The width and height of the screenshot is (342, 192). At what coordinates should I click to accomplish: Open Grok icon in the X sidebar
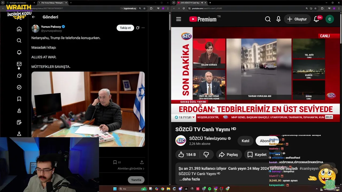pos(19,76)
